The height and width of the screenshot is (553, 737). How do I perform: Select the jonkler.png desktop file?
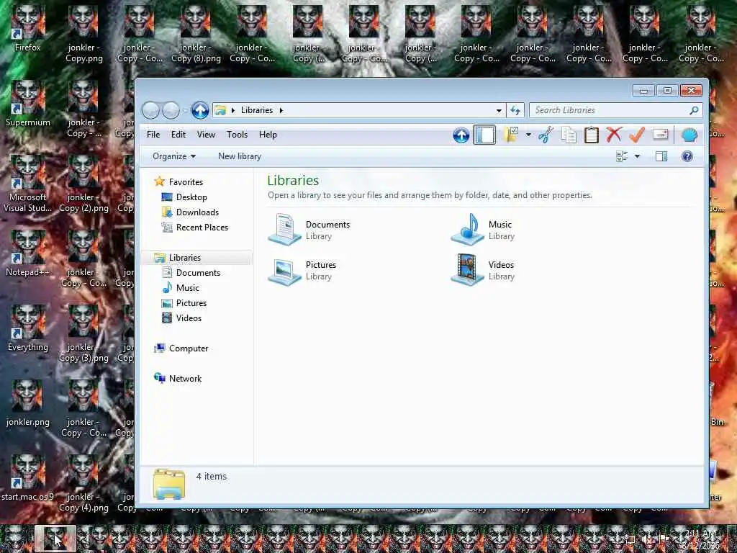(28, 403)
